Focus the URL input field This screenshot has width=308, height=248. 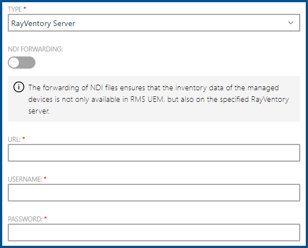point(154,153)
